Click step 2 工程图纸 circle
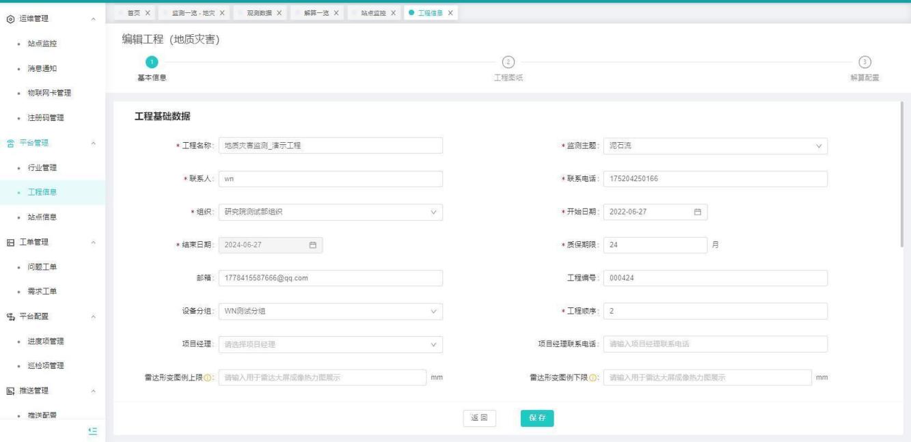Viewport: 911px width, 442px height. (x=508, y=62)
